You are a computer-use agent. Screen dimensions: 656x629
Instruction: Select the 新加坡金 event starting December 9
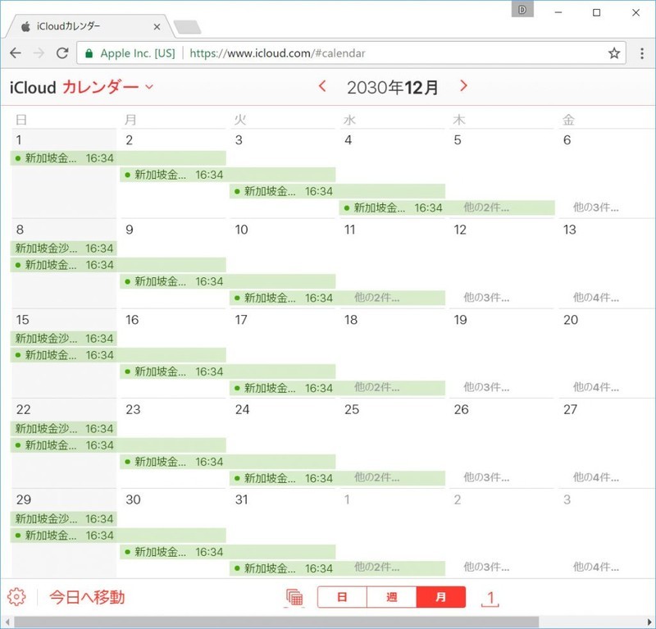click(228, 281)
